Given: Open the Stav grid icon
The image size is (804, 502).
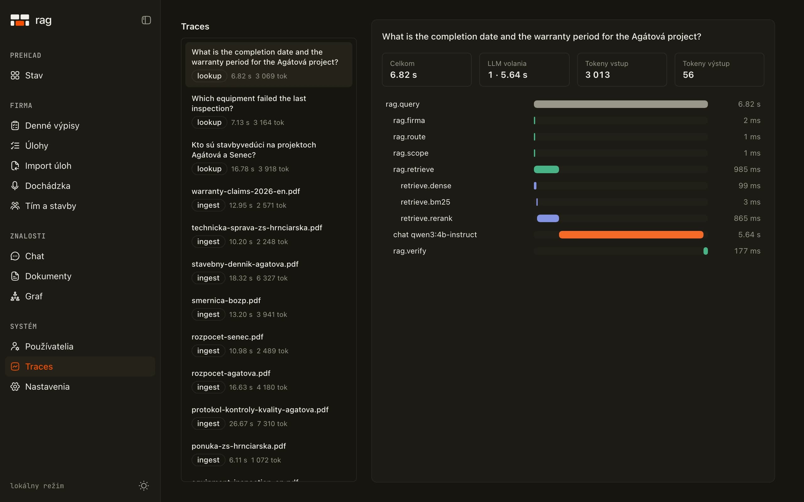Looking at the screenshot, I should (x=15, y=75).
